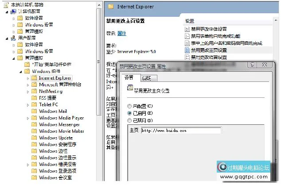Select the 已启用 radio button
This screenshot has height=185, width=281.
(x=129, y=113)
